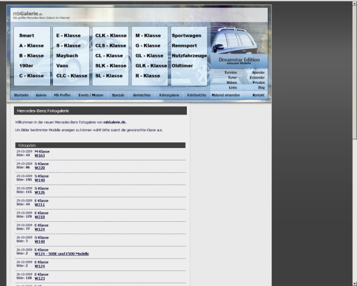Open the Videos link

point(232,83)
